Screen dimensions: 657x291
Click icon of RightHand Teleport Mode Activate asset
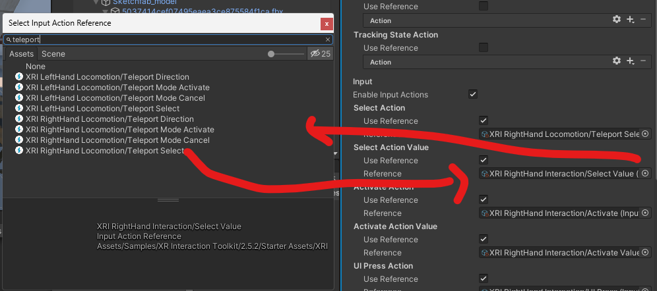(x=19, y=129)
